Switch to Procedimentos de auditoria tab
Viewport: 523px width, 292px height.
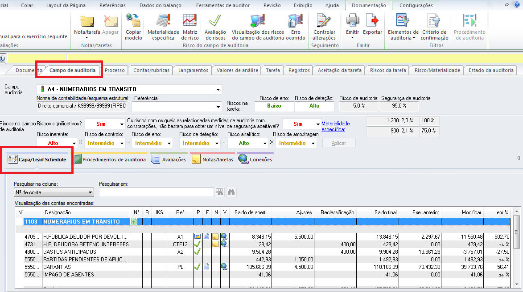(110, 160)
